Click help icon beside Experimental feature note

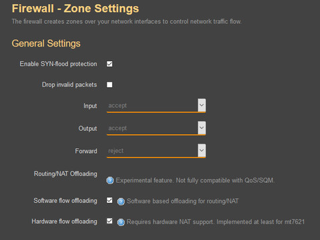(110, 181)
